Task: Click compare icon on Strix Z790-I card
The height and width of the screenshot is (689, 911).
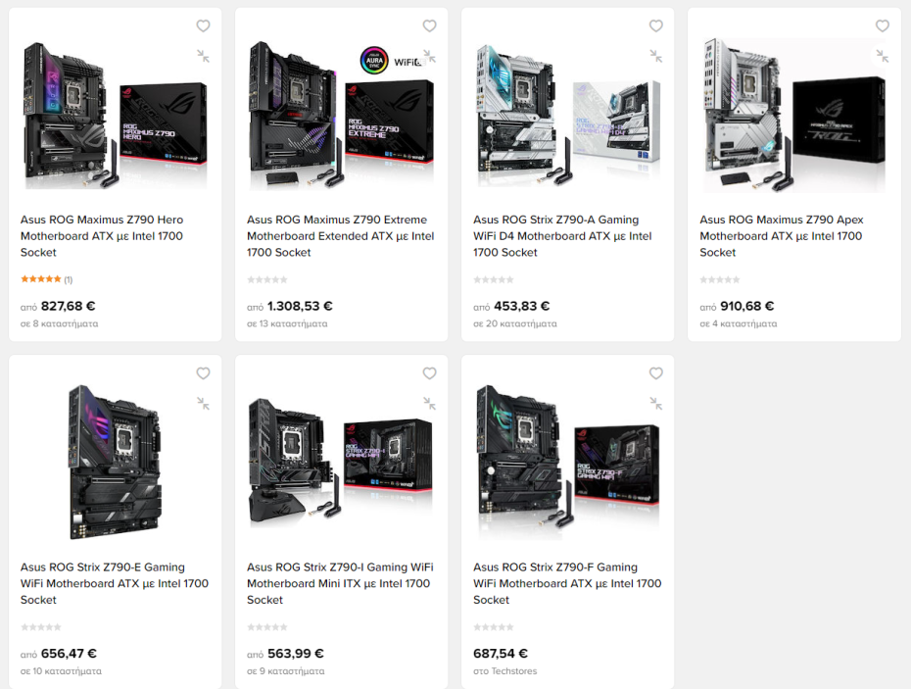Action: pos(429,404)
